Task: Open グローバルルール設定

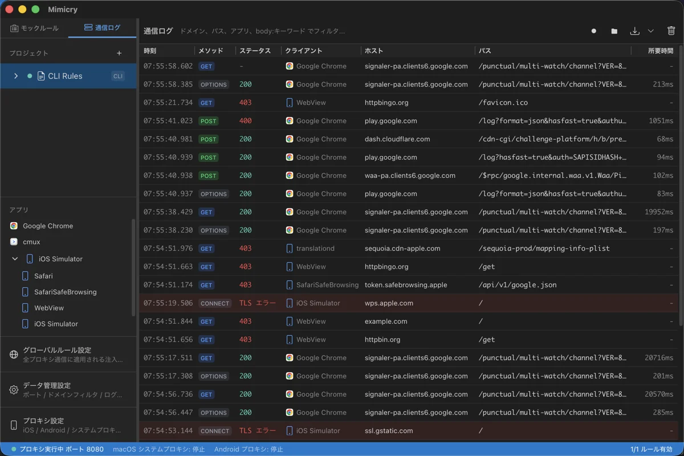Action: 68,355
